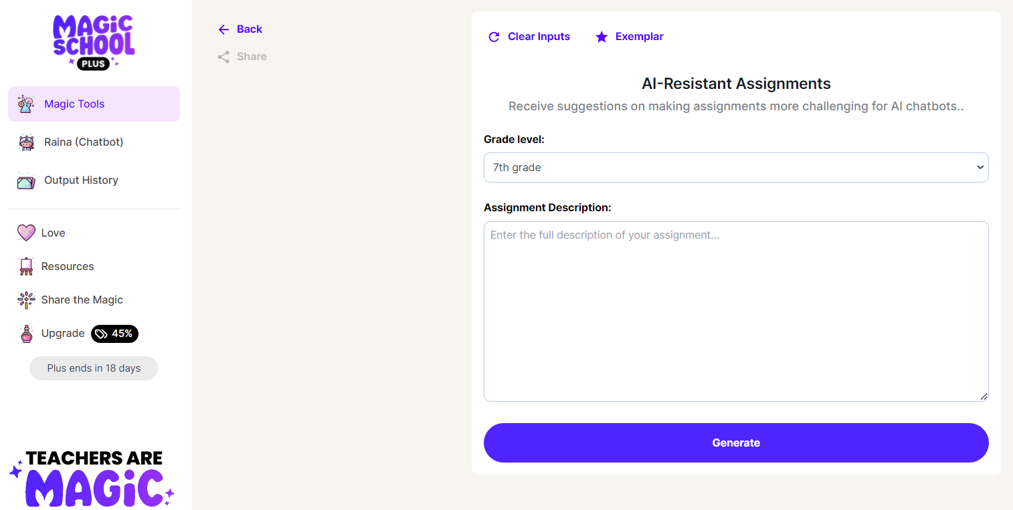Click the Upgrade potion bottle icon

(x=26, y=334)
